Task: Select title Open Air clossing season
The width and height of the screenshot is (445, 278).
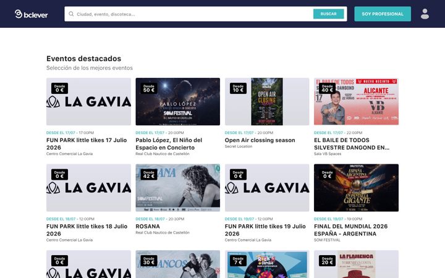Action: [260, 140]
